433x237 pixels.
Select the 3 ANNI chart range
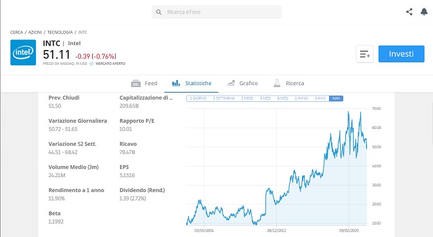coord(320,98)
